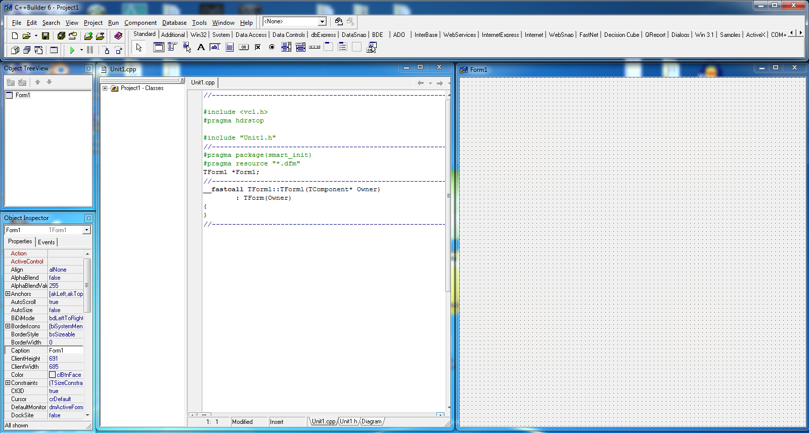Close the class explorer pane

pyautogui.click(x=183, y=80)
